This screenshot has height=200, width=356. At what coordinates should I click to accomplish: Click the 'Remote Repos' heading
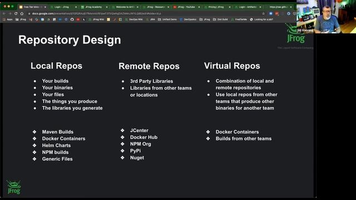coord(149,66)
